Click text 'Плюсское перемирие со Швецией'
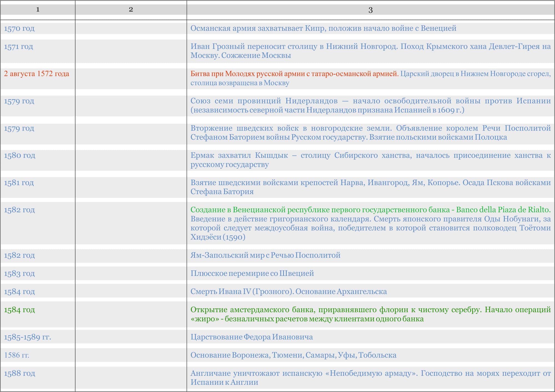Viewport: 555px width, 392px height. tap(252, 273)
